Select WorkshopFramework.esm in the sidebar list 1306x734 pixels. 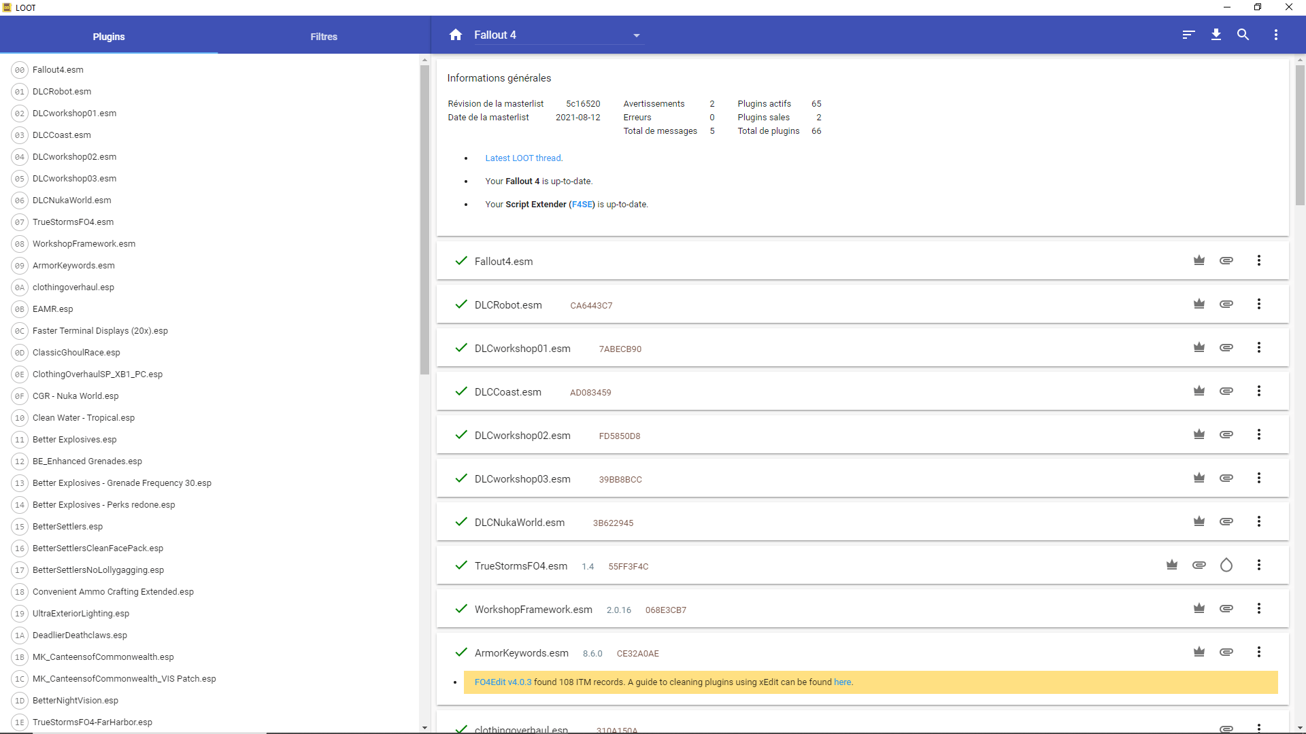[x=211, y=244]
